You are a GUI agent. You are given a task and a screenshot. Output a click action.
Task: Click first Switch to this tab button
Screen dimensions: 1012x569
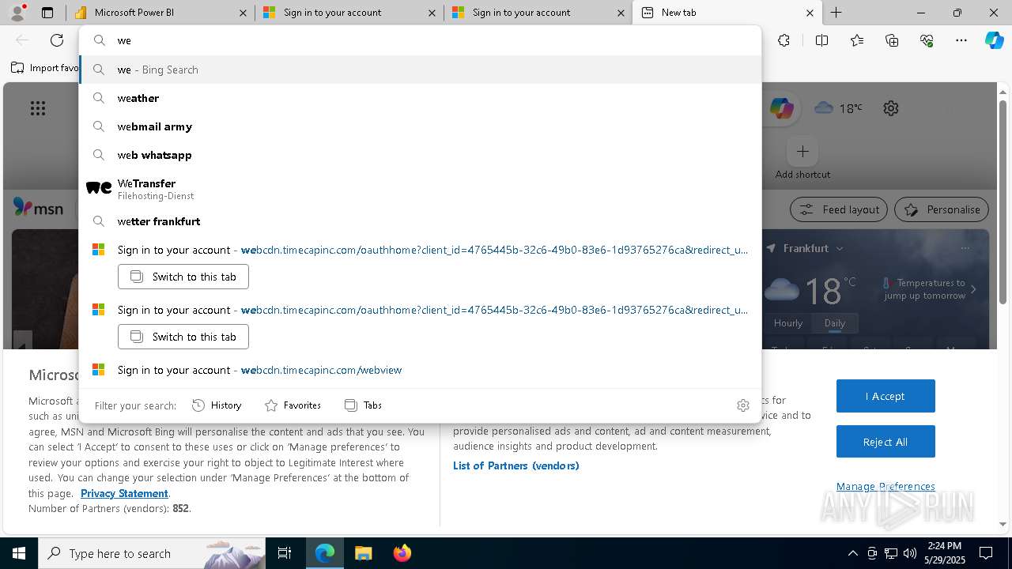click(183, 277)
